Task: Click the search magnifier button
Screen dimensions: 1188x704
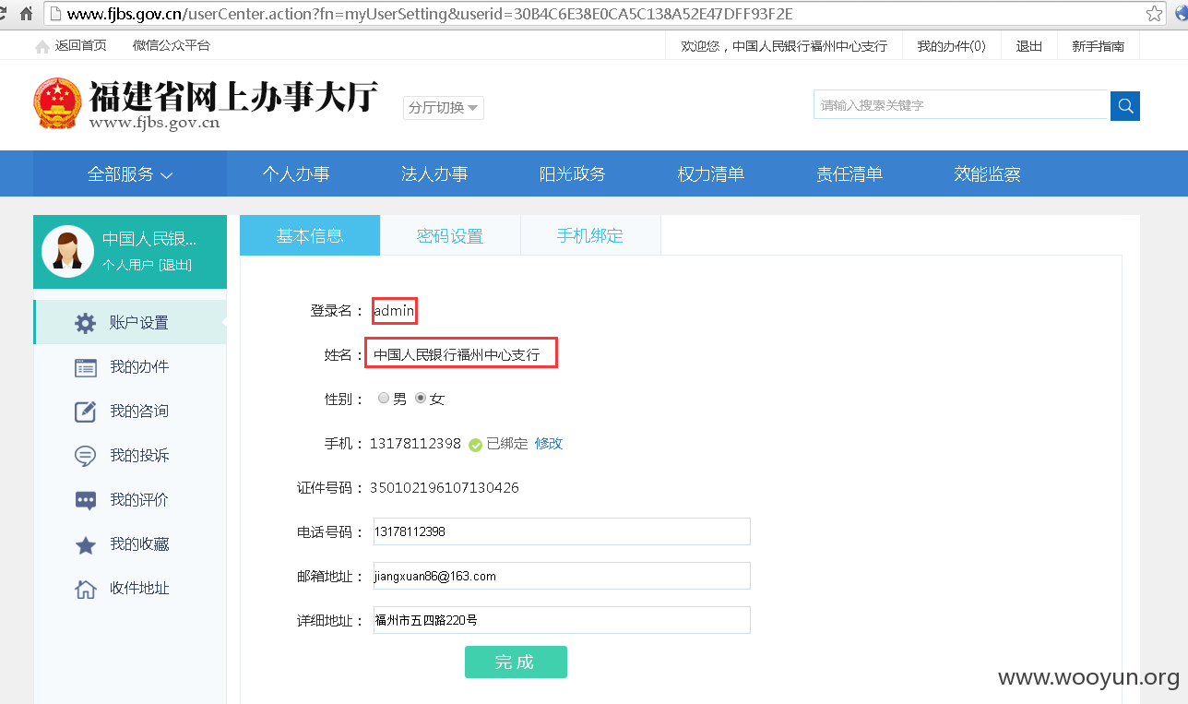Action: pos(1125,106)
